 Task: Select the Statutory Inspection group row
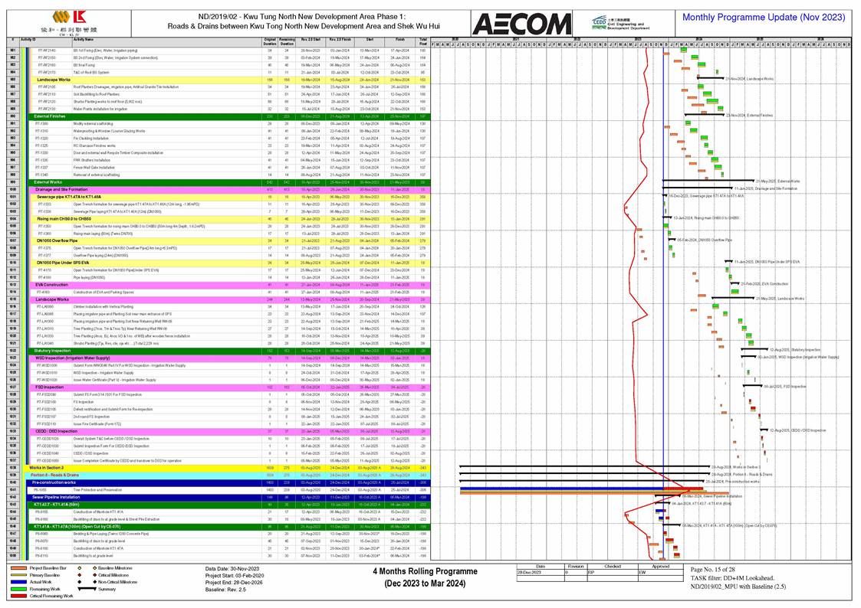52,350
